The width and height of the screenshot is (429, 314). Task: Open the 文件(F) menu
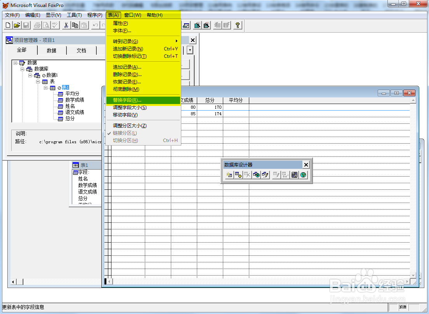(x=12, y=15)
